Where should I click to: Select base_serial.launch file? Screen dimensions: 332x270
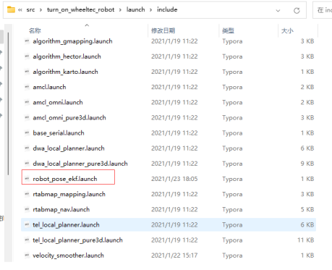59,133
